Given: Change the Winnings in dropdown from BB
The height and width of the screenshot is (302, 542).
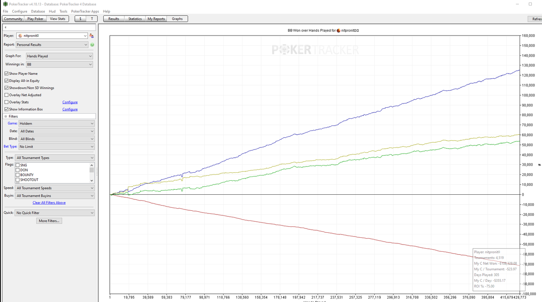Looking at the screenshot, I should (59, 65).
